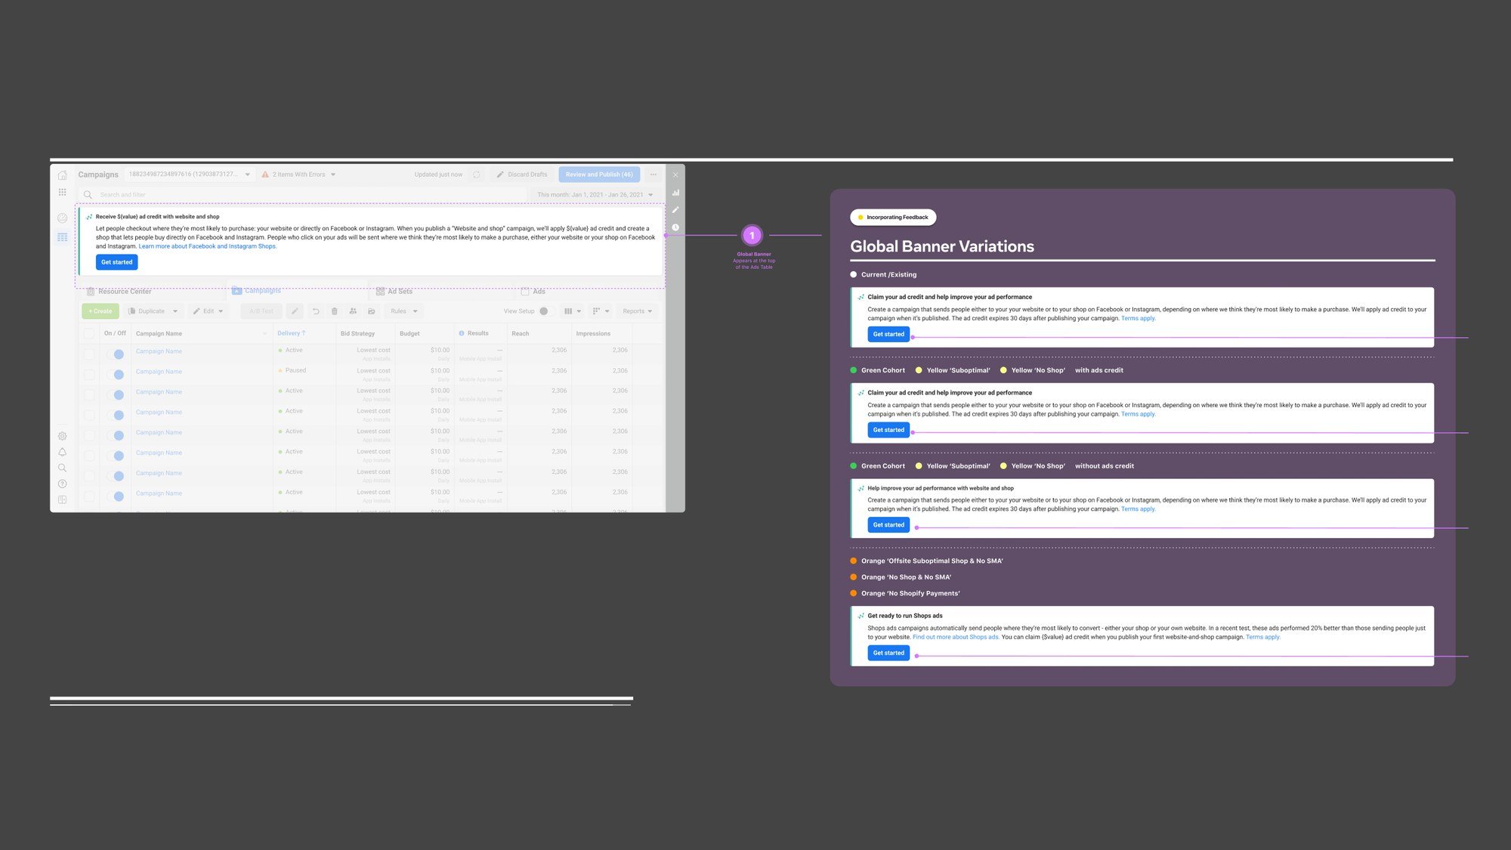Click the A/B Test button
The width and height of the screenshot is (1511, 850).
[261, 311]
